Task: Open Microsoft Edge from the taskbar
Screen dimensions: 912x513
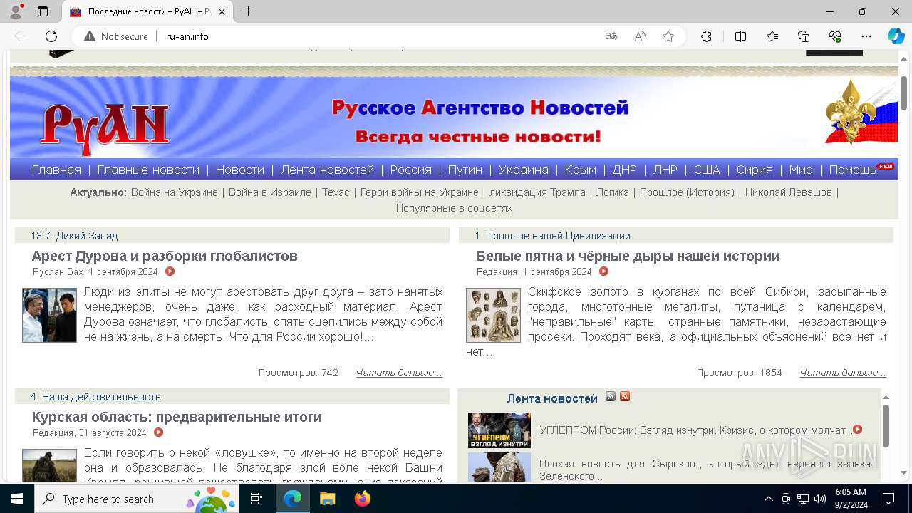Action: pos(293,499)
